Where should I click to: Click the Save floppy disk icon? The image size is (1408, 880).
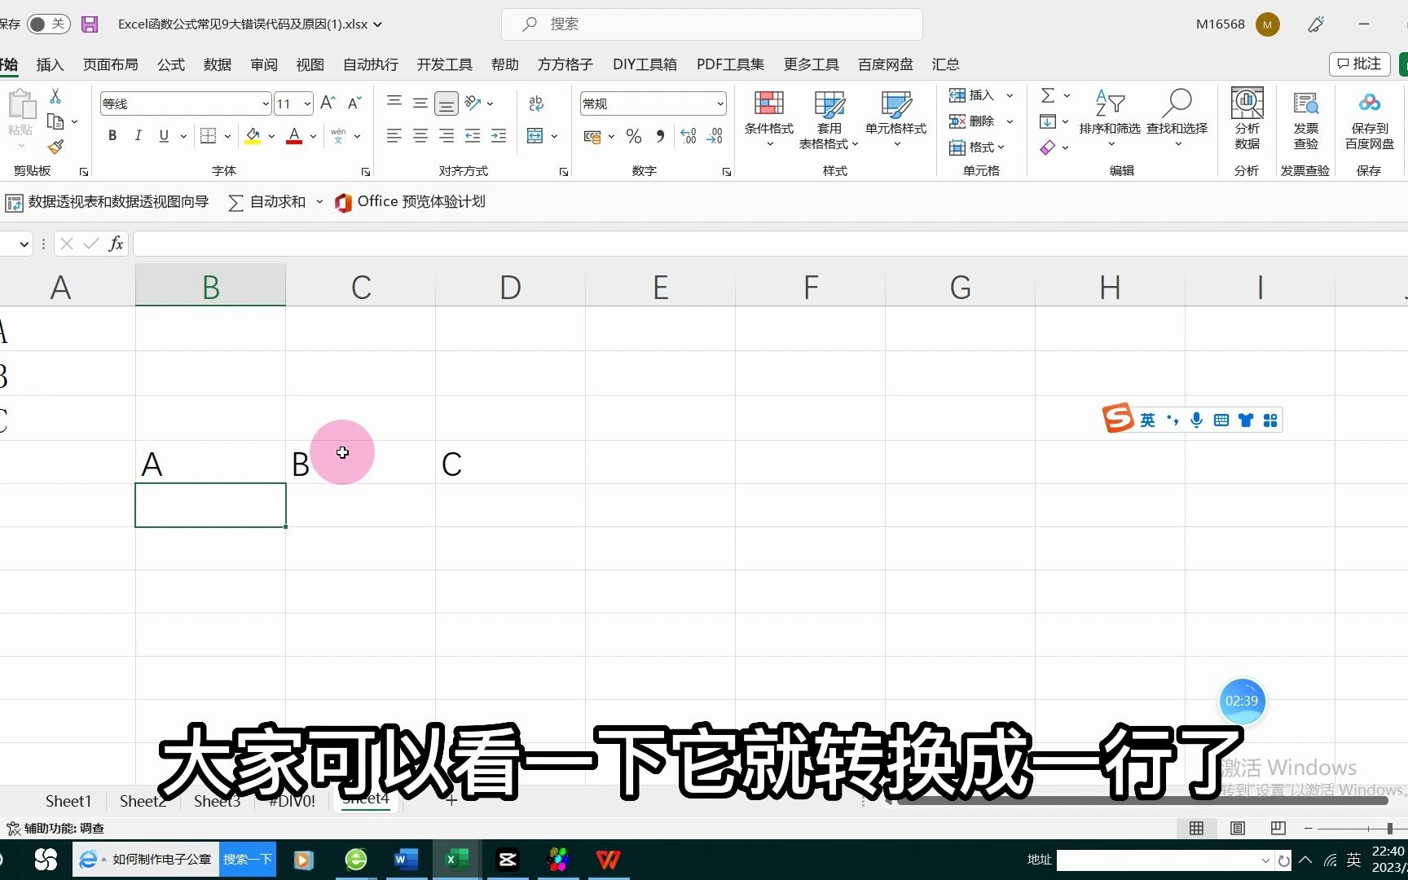90,24
